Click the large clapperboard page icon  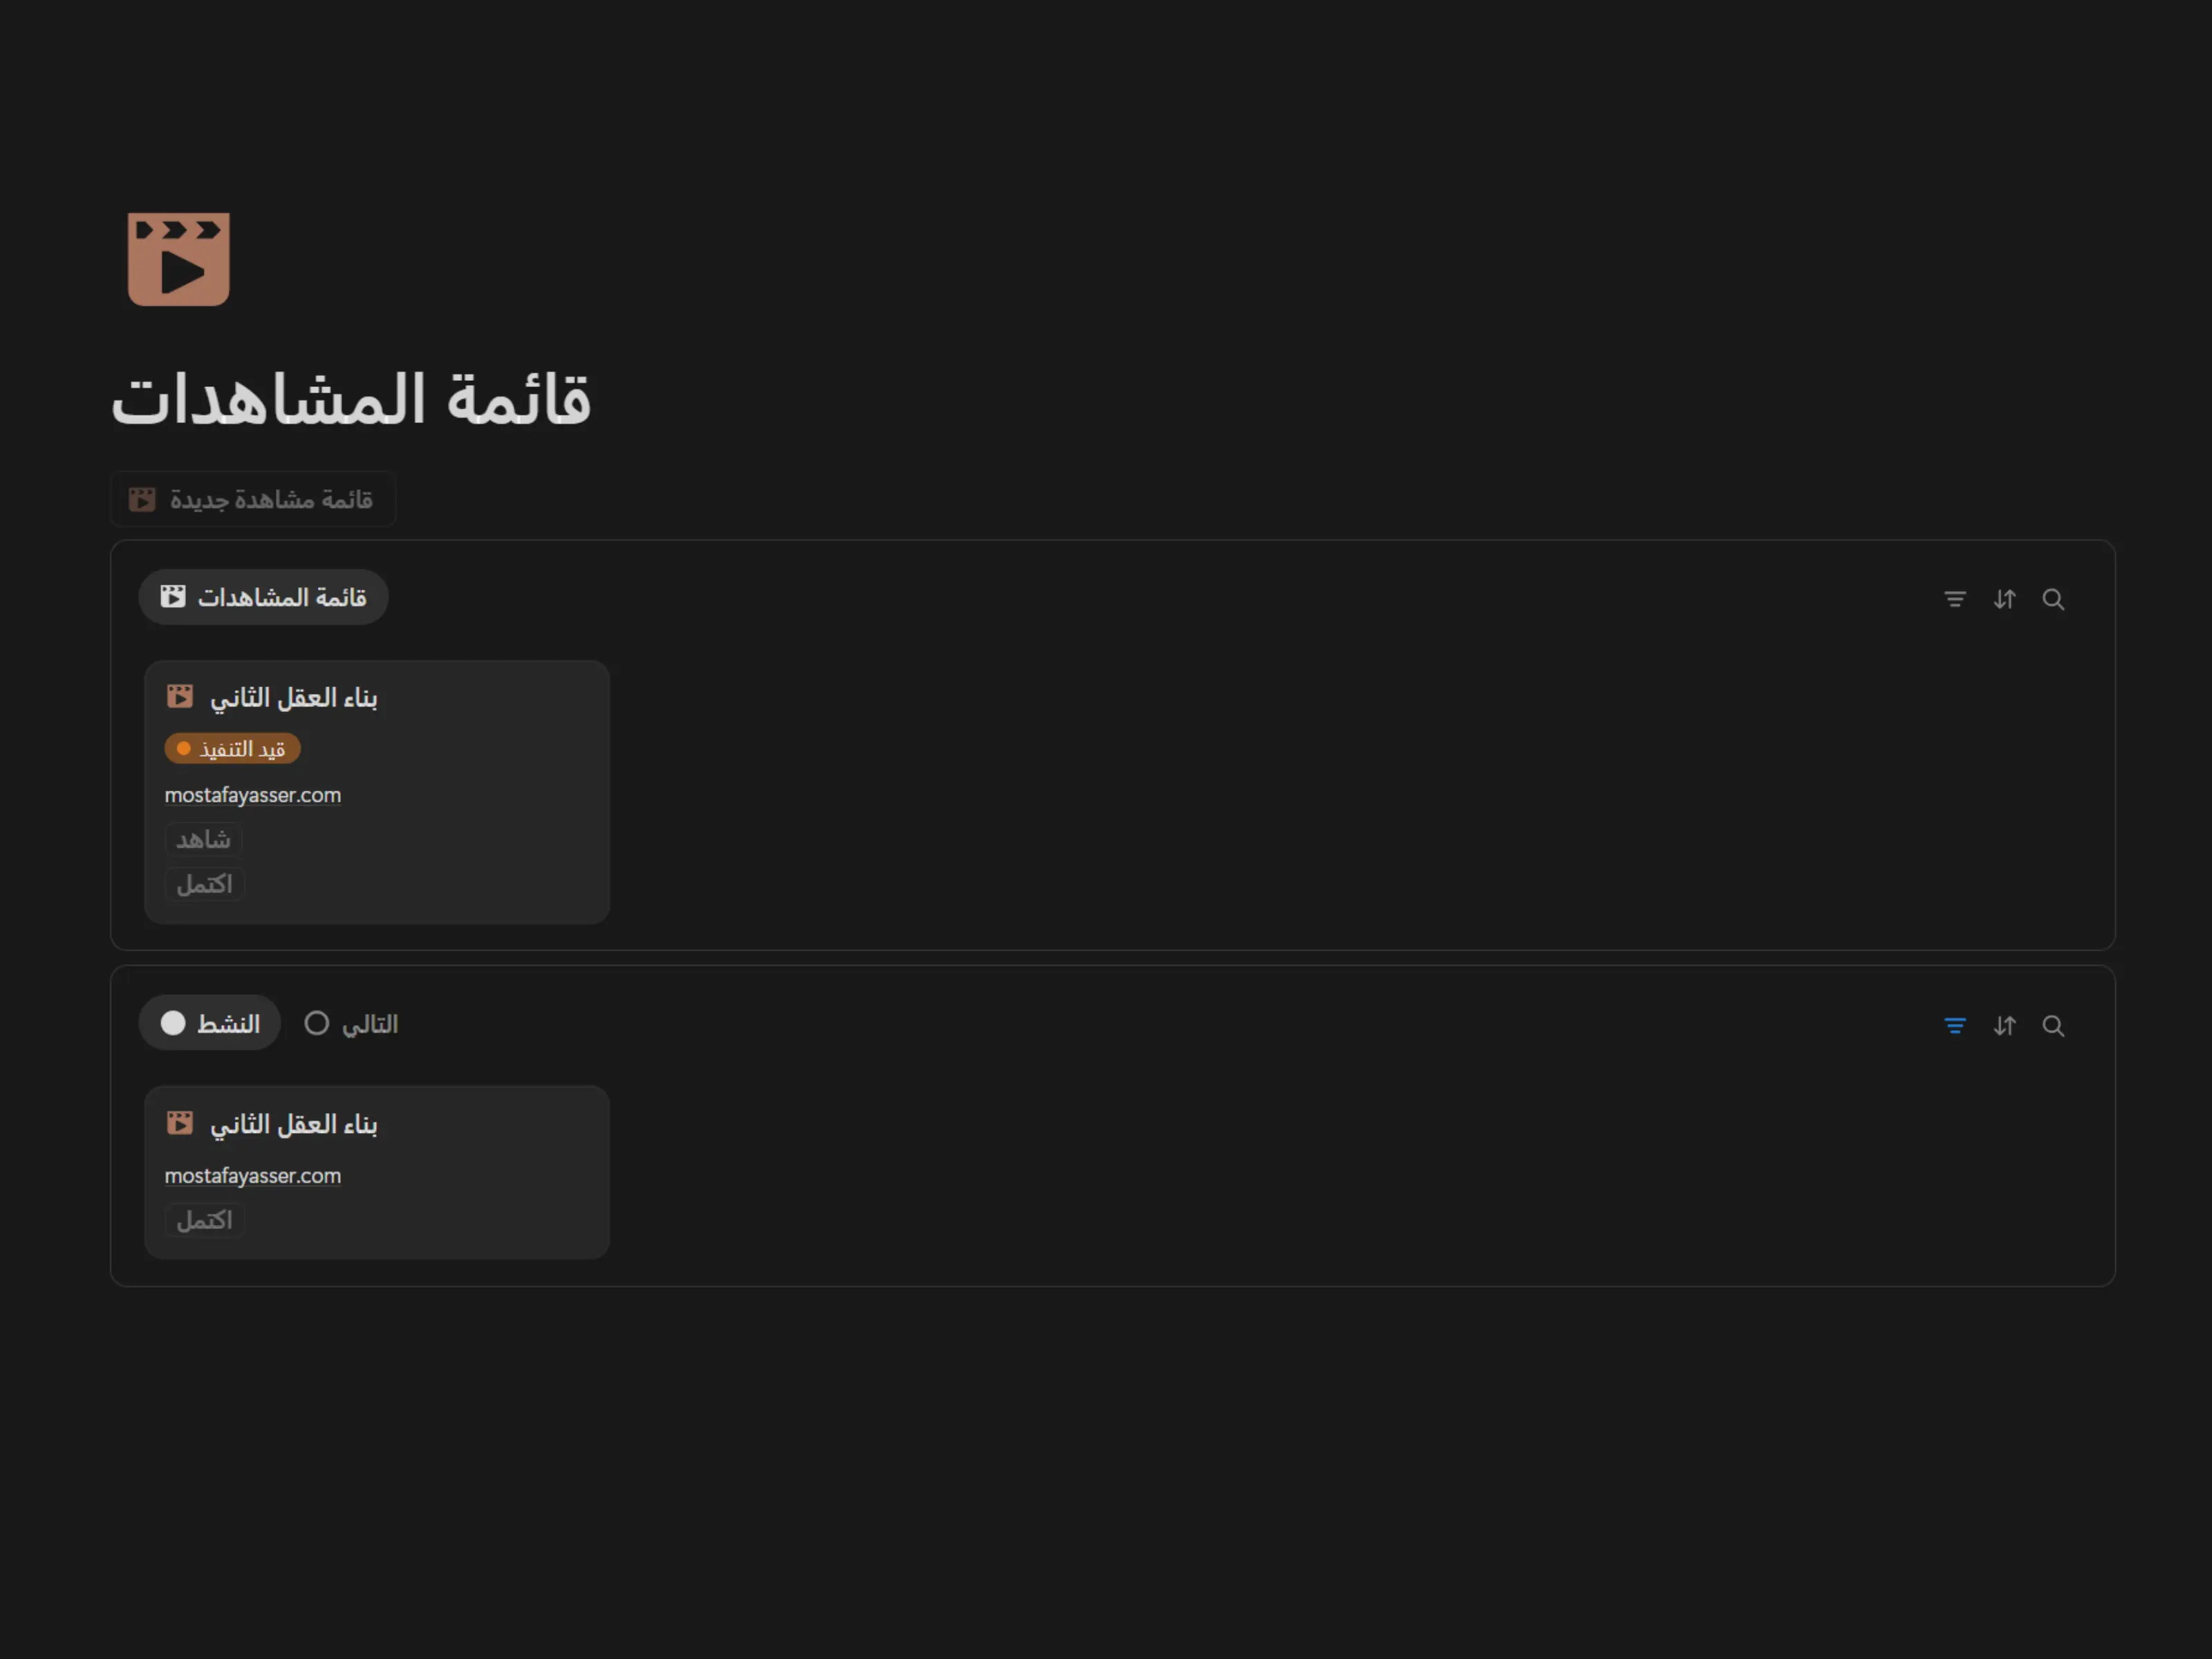click(178, 258)
